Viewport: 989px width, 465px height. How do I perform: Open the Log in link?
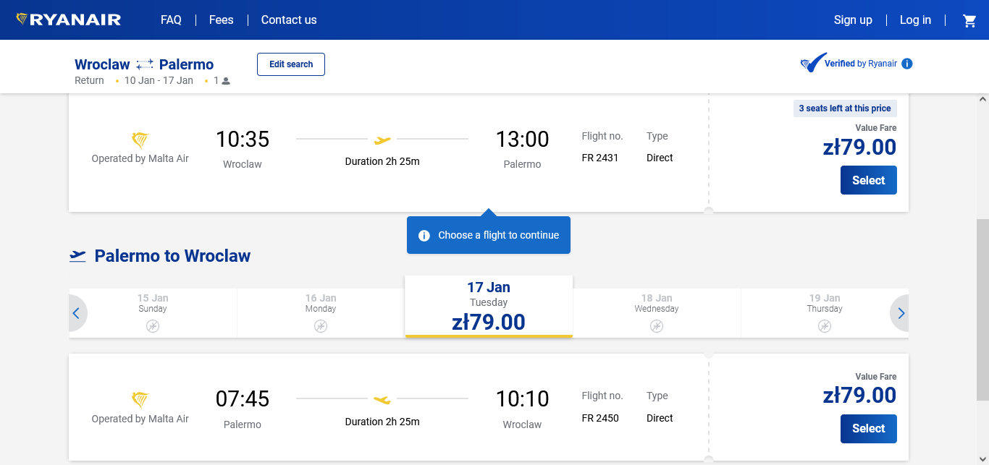(x=915, y=20)
